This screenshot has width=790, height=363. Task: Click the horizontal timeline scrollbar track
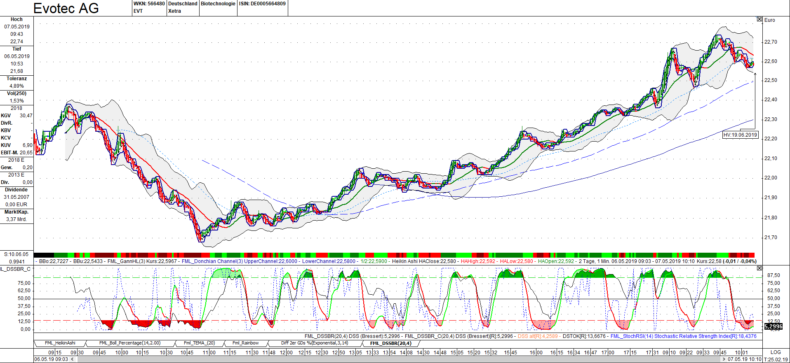(x=398, y=359)
